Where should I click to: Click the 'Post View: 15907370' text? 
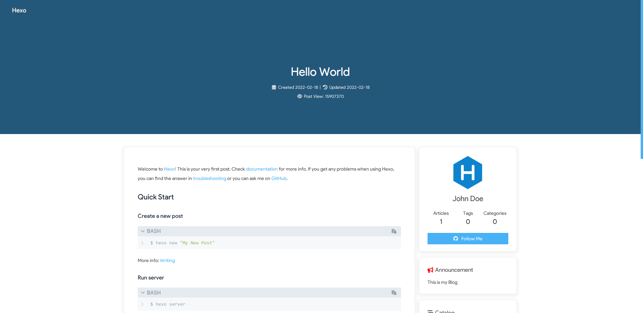324,96
